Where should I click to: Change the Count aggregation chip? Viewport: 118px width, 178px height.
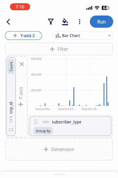[x=11, y=67]
